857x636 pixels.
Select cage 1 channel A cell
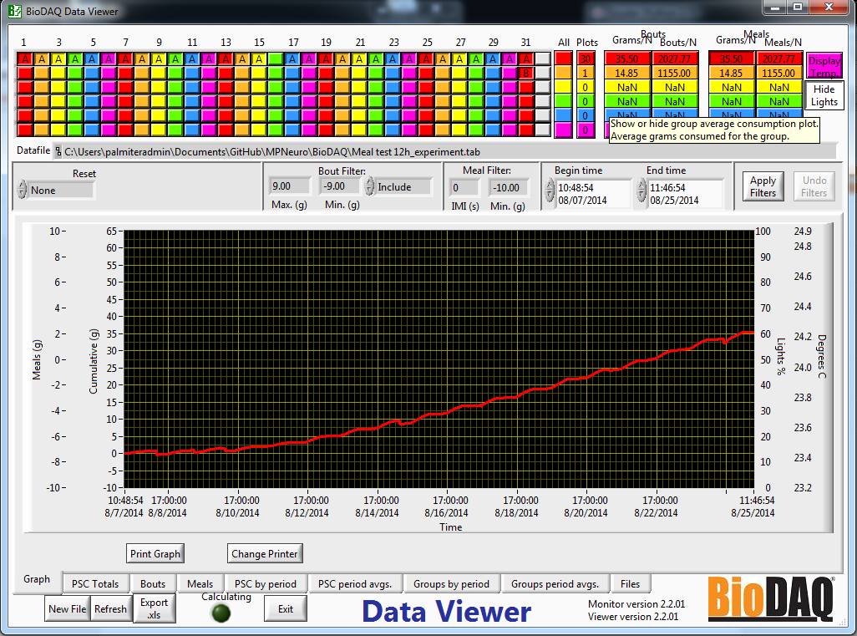pyautogui.click(x=23, y=59)
